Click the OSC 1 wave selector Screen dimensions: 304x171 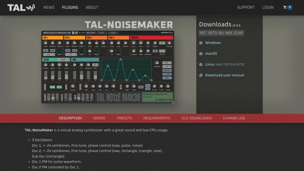[96, 51]
